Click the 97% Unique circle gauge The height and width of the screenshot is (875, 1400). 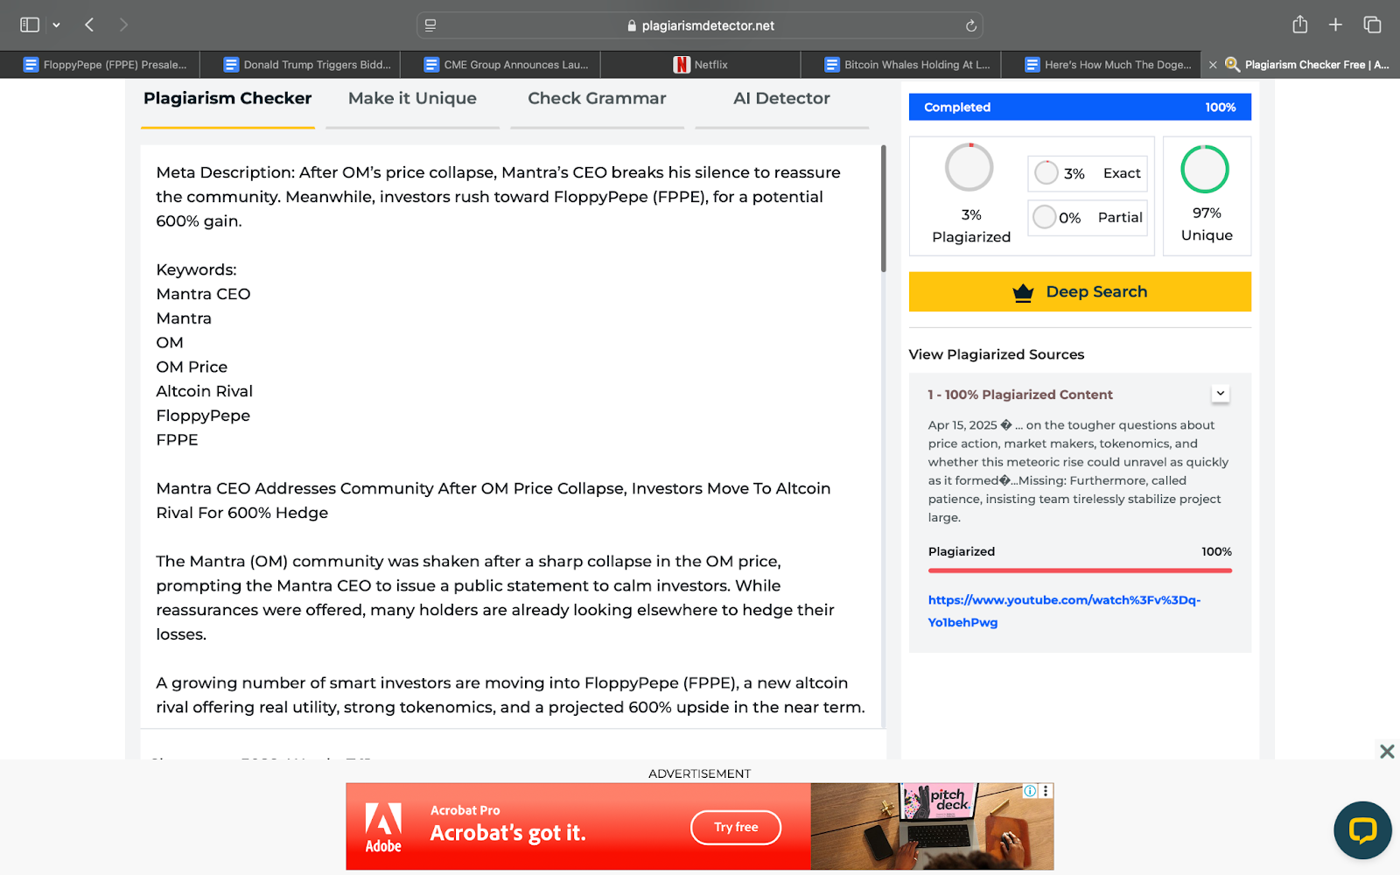click(x=1205, y=169)
